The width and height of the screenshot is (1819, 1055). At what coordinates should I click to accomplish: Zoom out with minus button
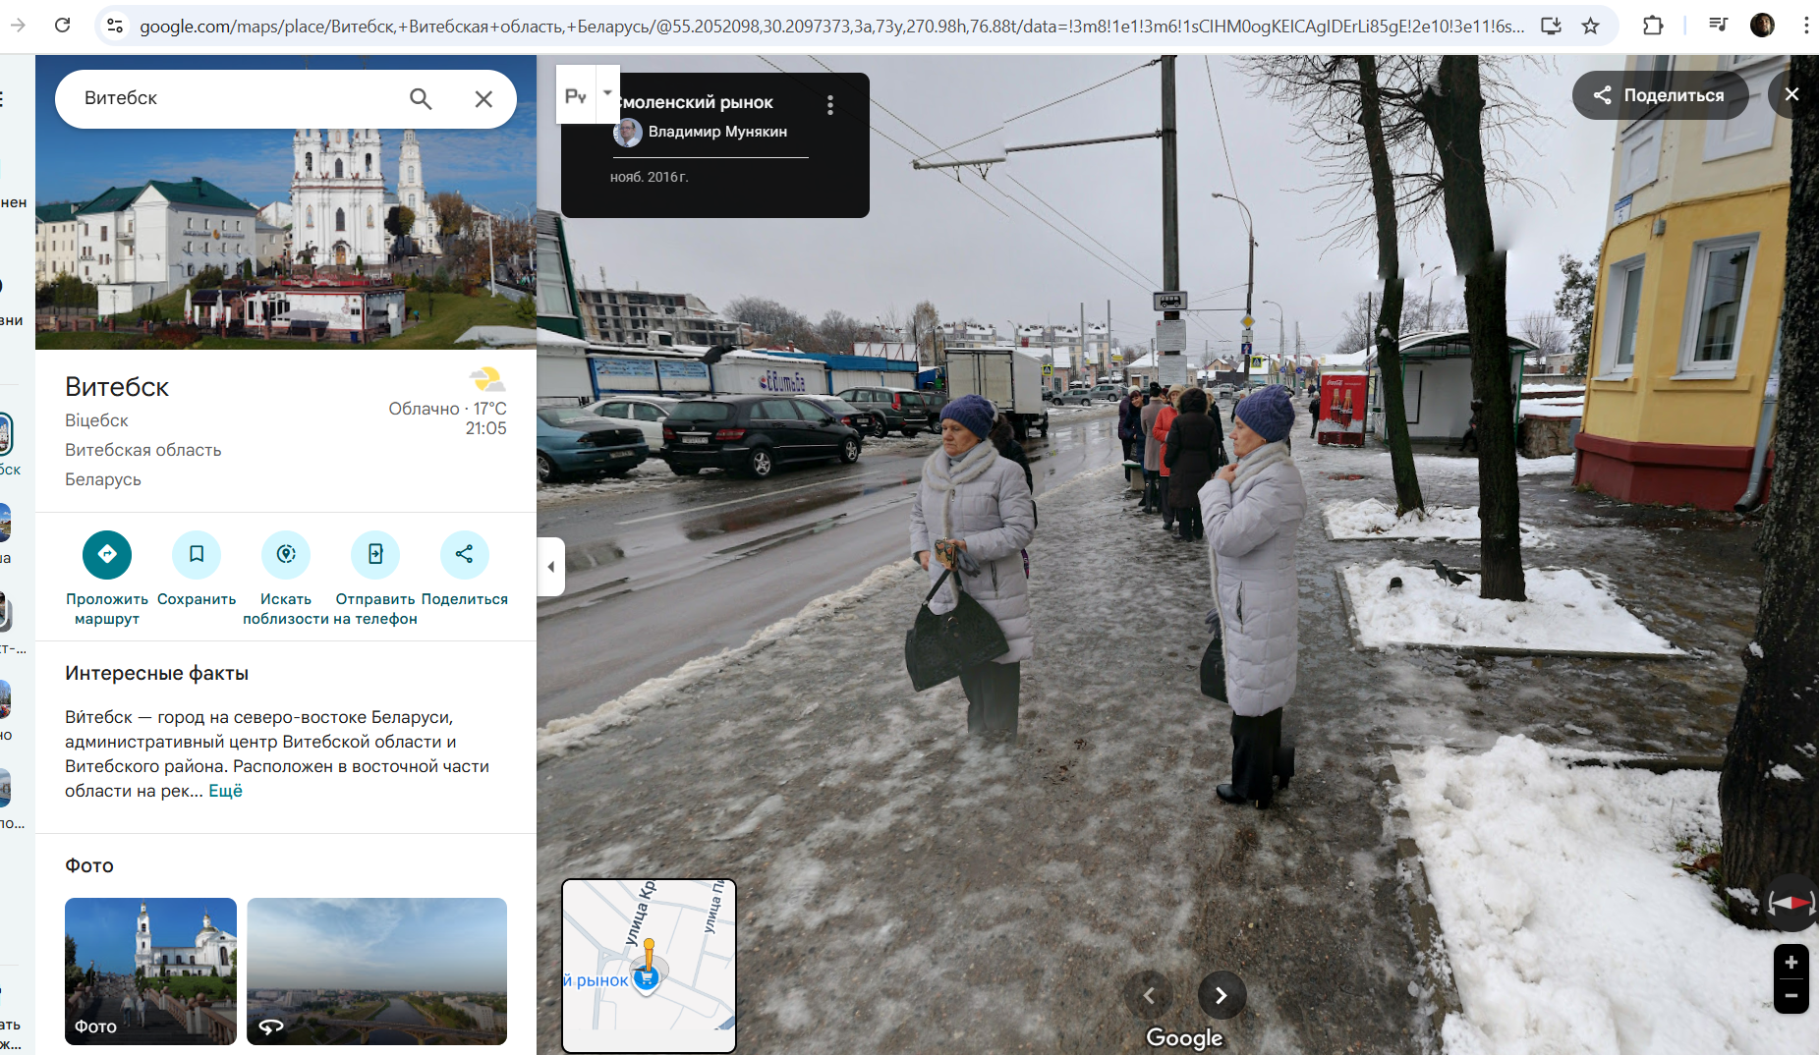pos(1791,996)
